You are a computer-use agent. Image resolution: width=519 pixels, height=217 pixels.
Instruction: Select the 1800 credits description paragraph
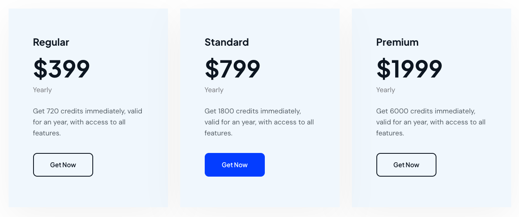[259, 122]
